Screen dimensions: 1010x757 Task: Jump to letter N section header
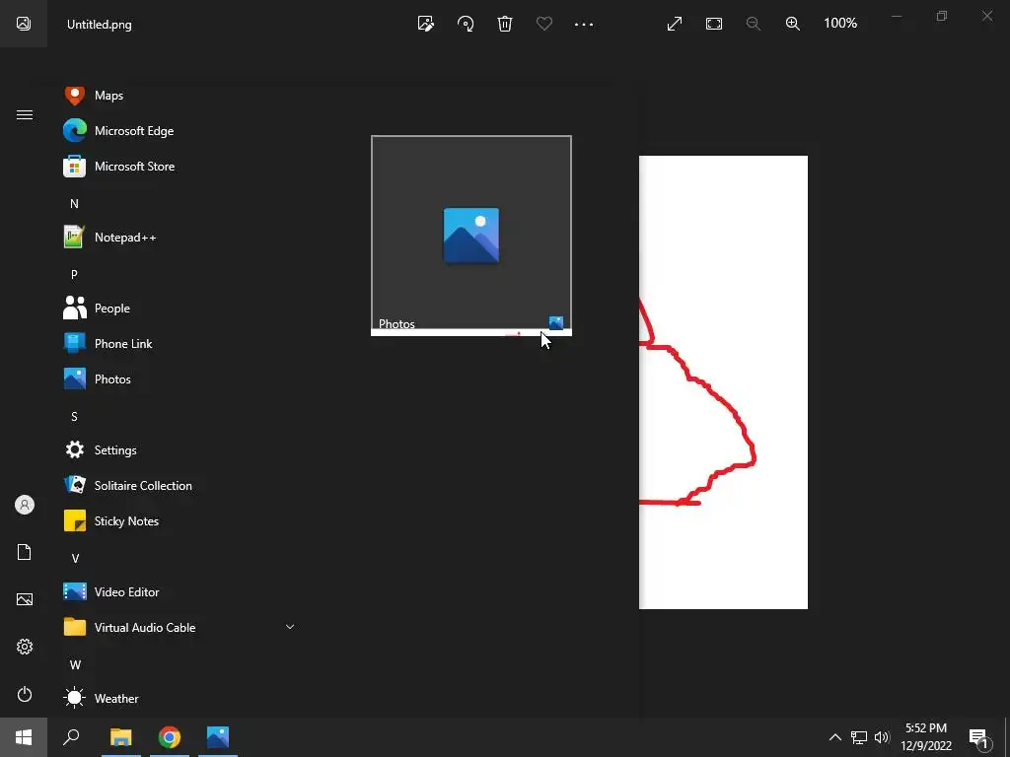tap(74, 203)
